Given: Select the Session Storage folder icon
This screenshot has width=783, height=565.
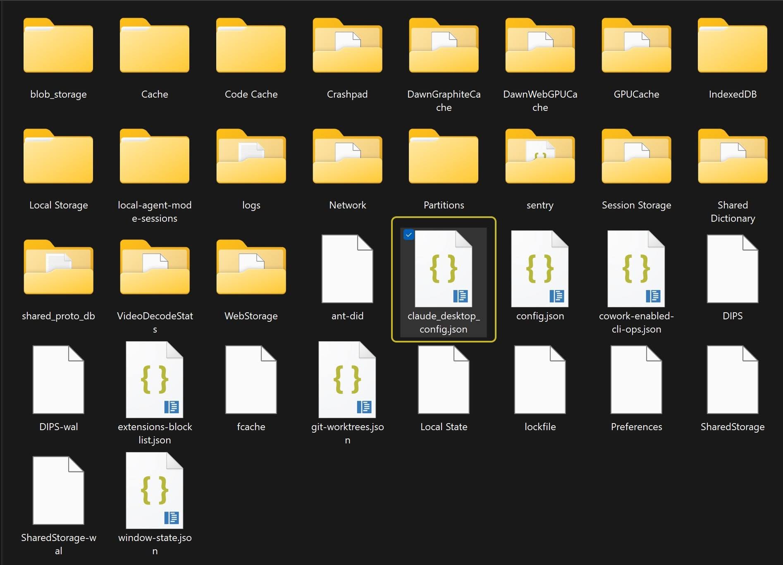Looking at the screenshot, I should (x=636, y=156).
